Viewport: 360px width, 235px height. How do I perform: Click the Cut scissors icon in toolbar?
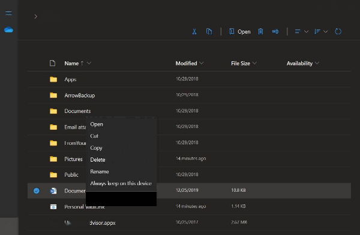(x=194, y=31)
